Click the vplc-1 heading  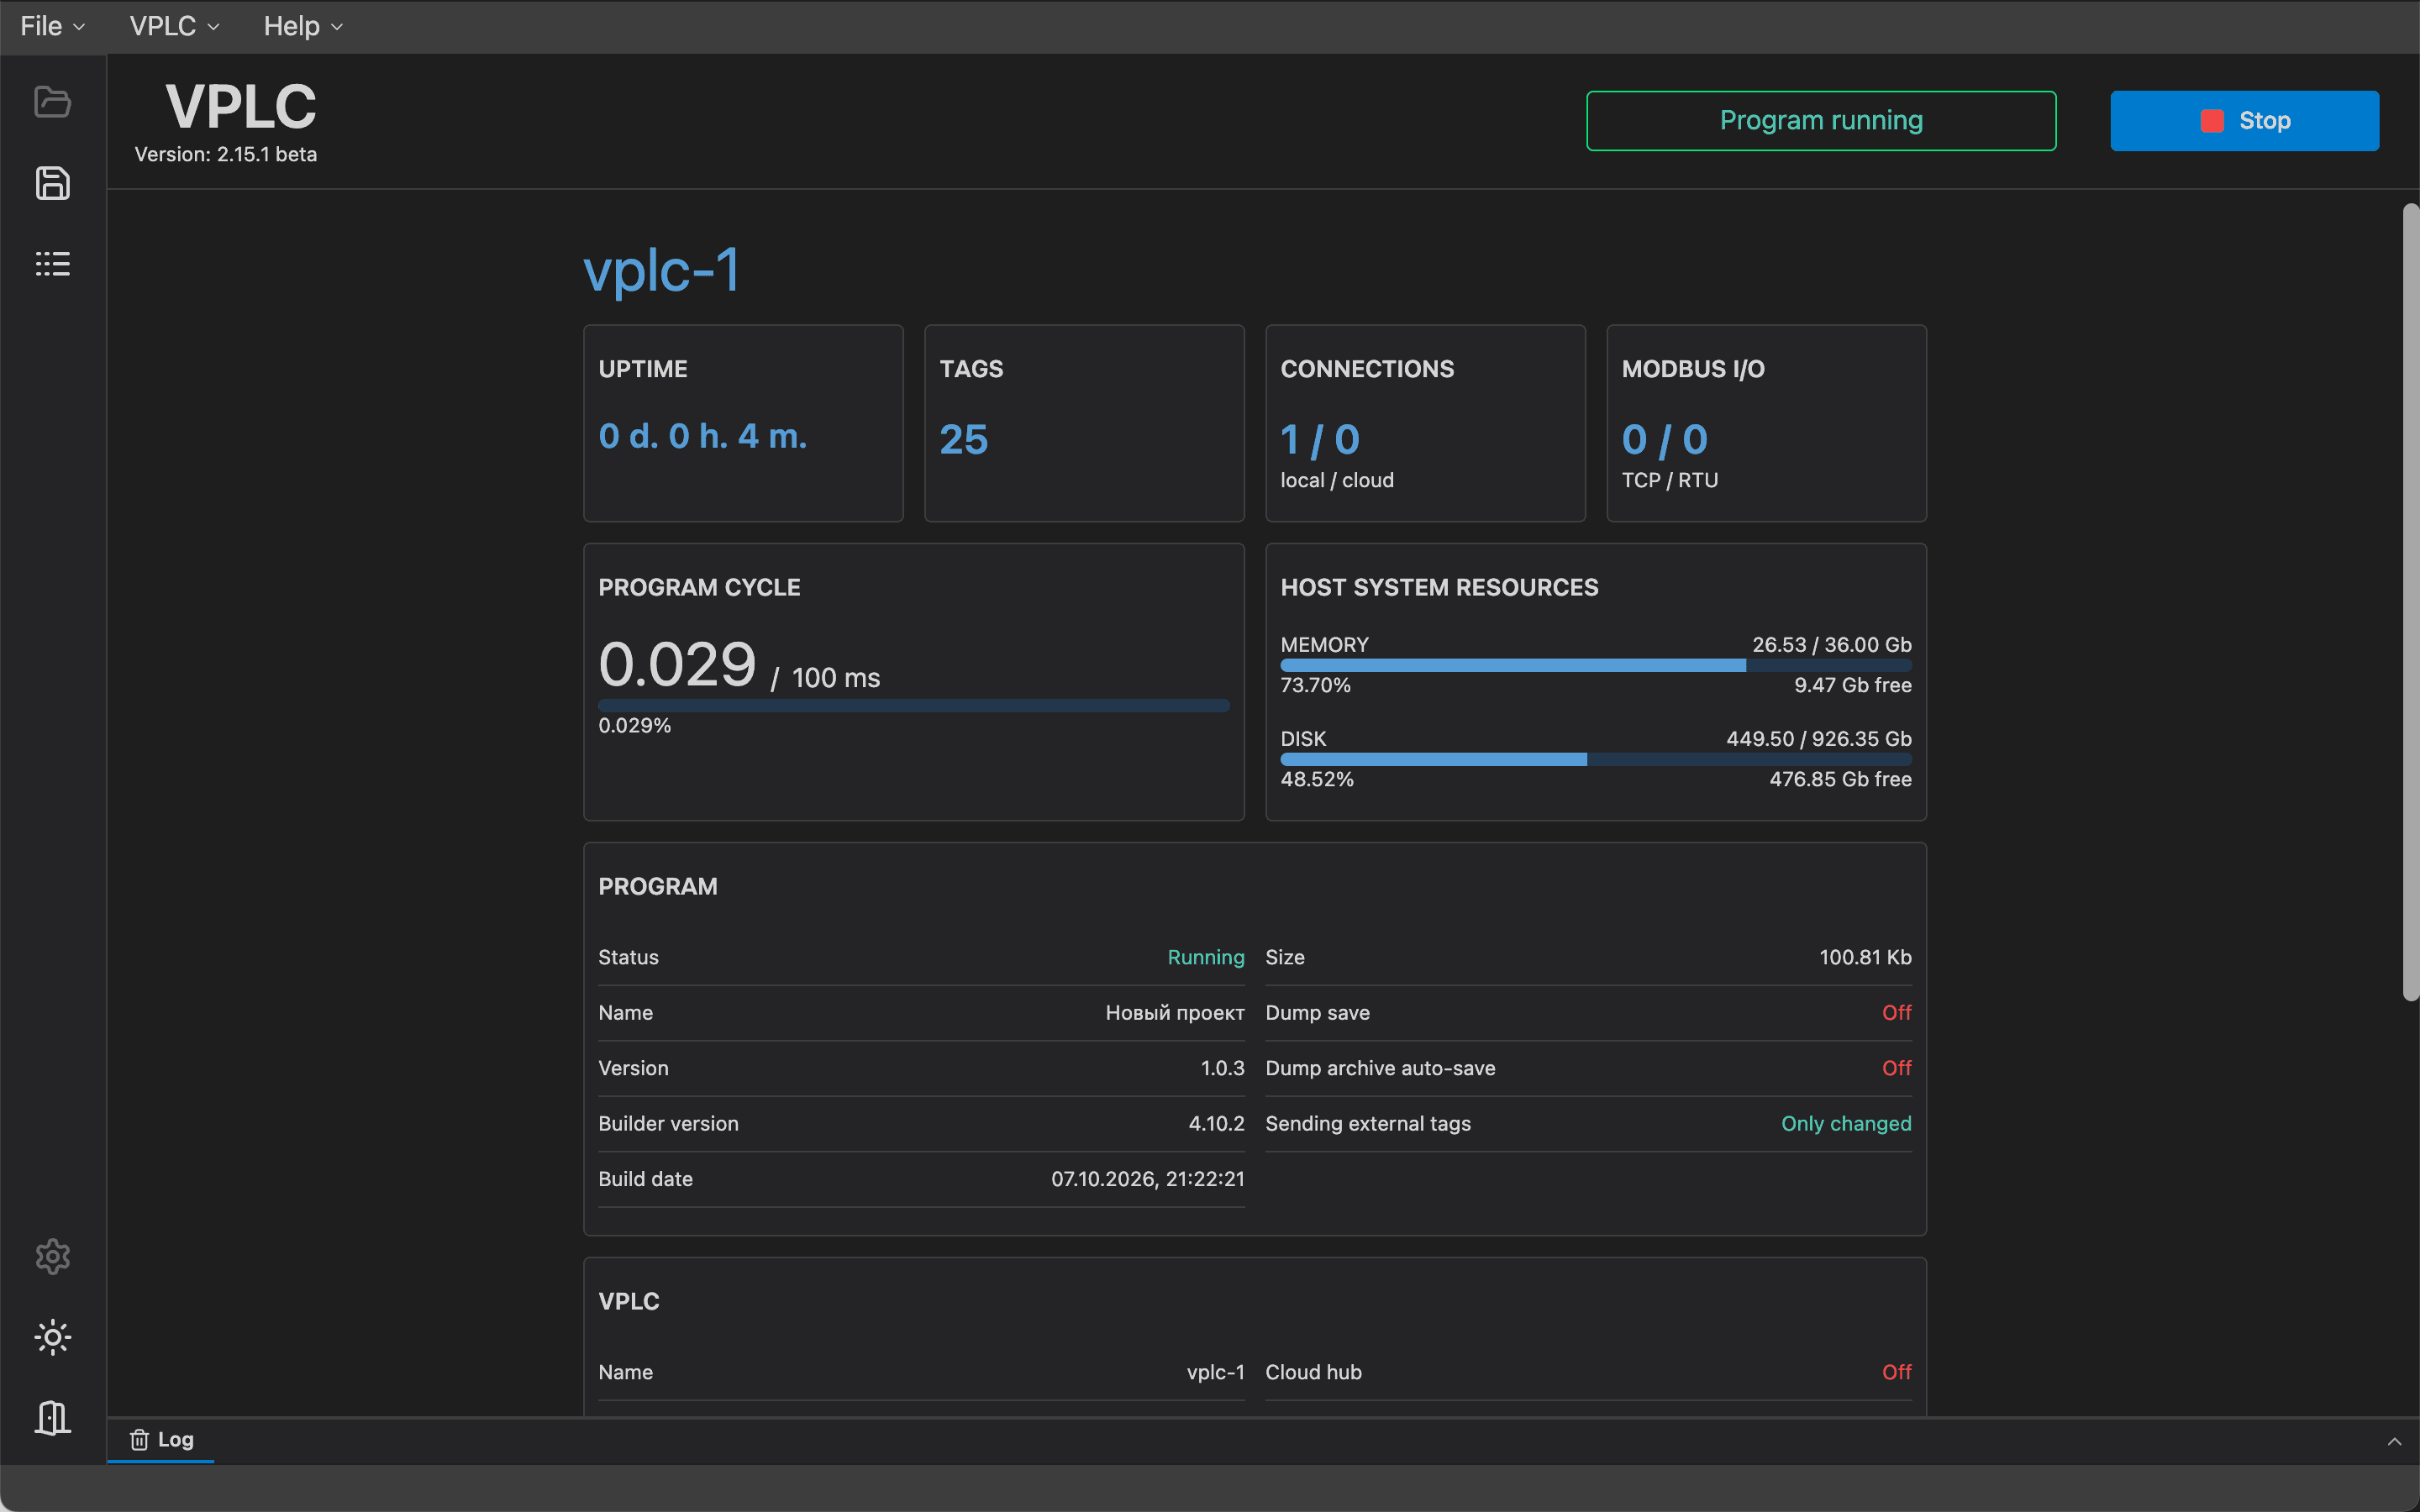coord(661,270)
